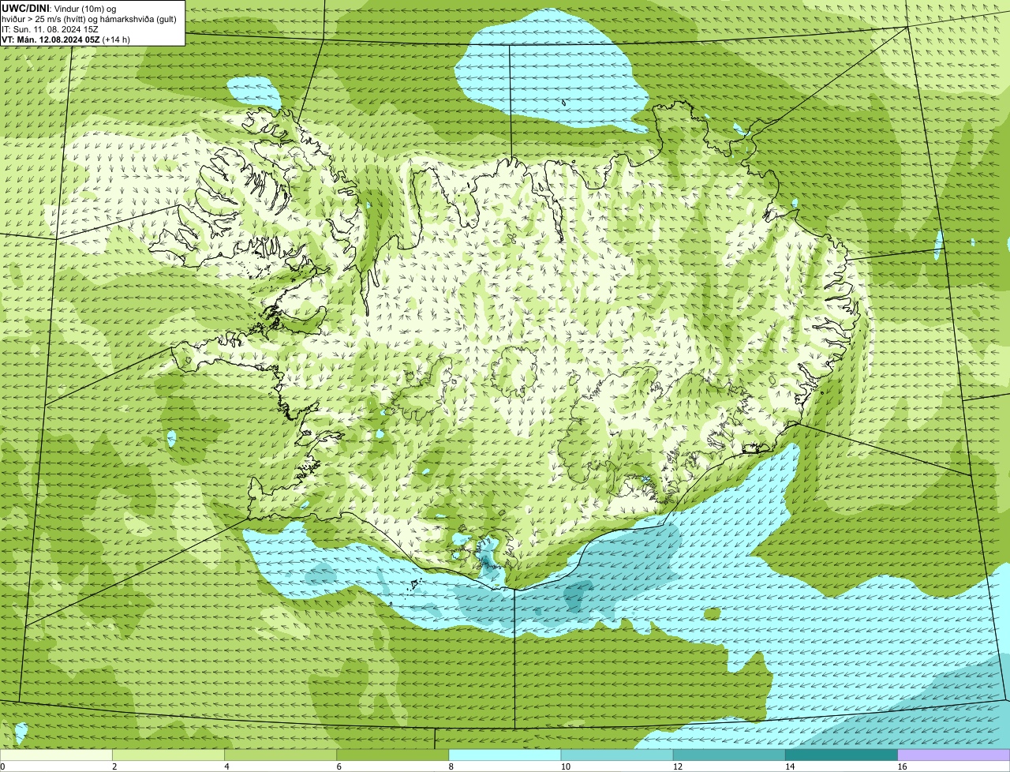Image resolution: width=1010 pixels, height=772 pixels.
Task: Click the legend scale label '6'
Action: 339,766
